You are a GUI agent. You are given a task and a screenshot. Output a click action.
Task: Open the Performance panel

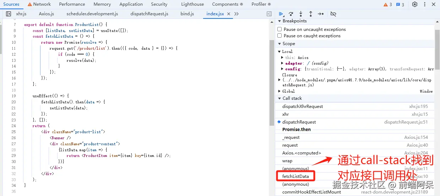72,4
